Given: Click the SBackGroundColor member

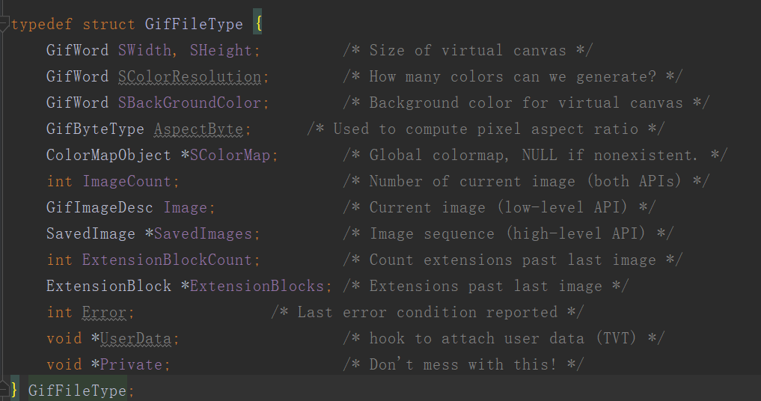Looking at the screenshot, I should (x=189, y=102).
